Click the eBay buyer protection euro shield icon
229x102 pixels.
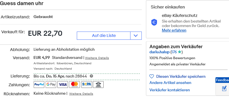pyautogui.click(x=154, y=23)
